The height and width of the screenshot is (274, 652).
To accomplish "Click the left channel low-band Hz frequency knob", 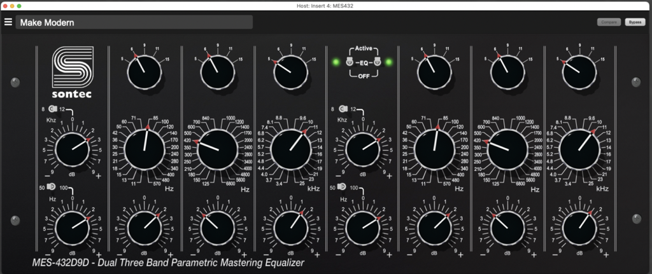I will coord(145,150).
